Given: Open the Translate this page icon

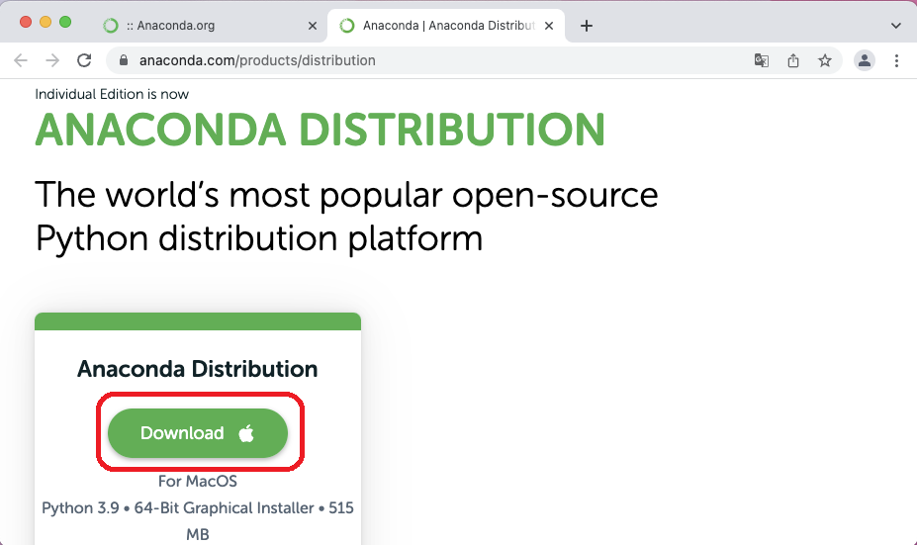Looking at the screenshot, I should tap(761, 60).
